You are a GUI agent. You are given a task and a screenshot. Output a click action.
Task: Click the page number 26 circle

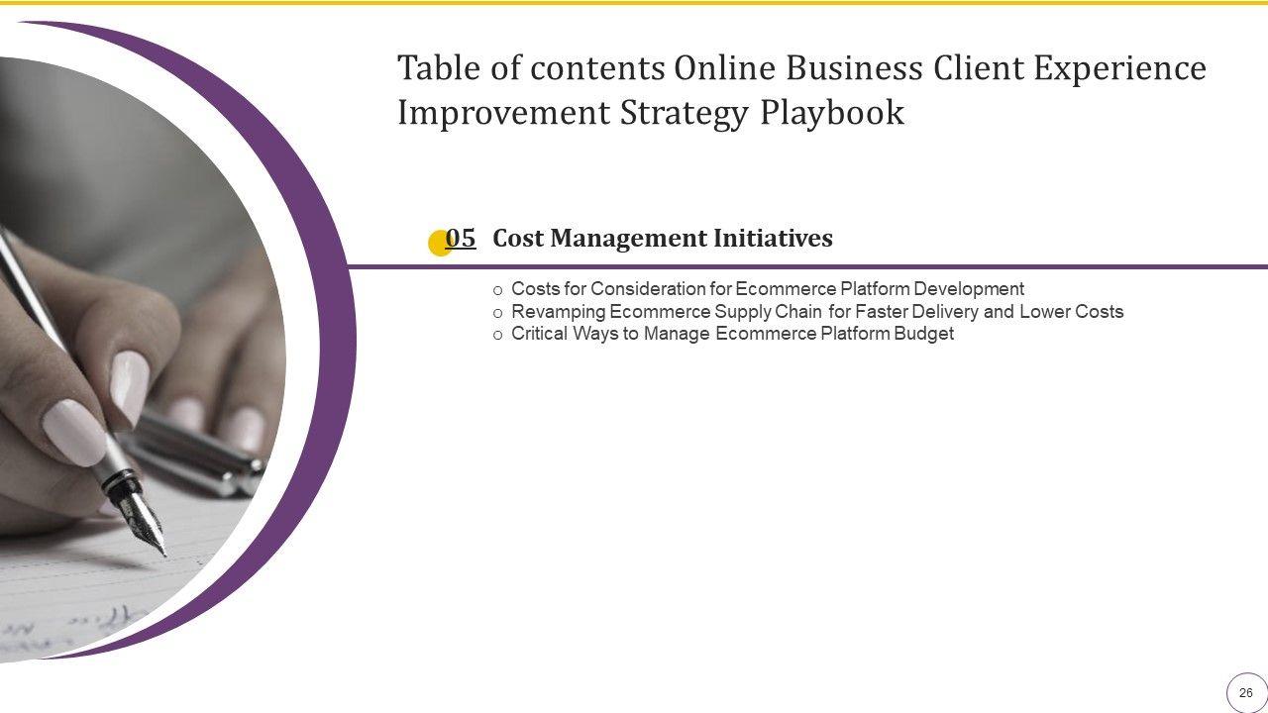(x=1246, y=692)
